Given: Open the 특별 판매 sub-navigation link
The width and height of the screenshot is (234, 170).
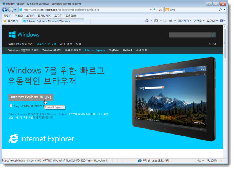Looking at the screenshot, I should click(x=142, y=50).
